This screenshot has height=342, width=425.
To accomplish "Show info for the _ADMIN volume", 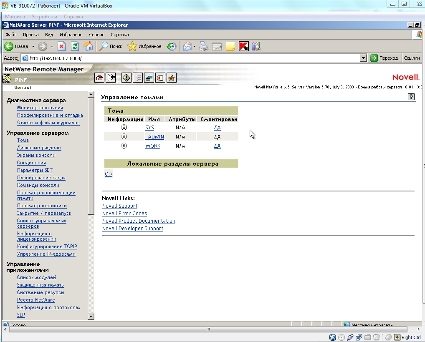I will [124, 136].
